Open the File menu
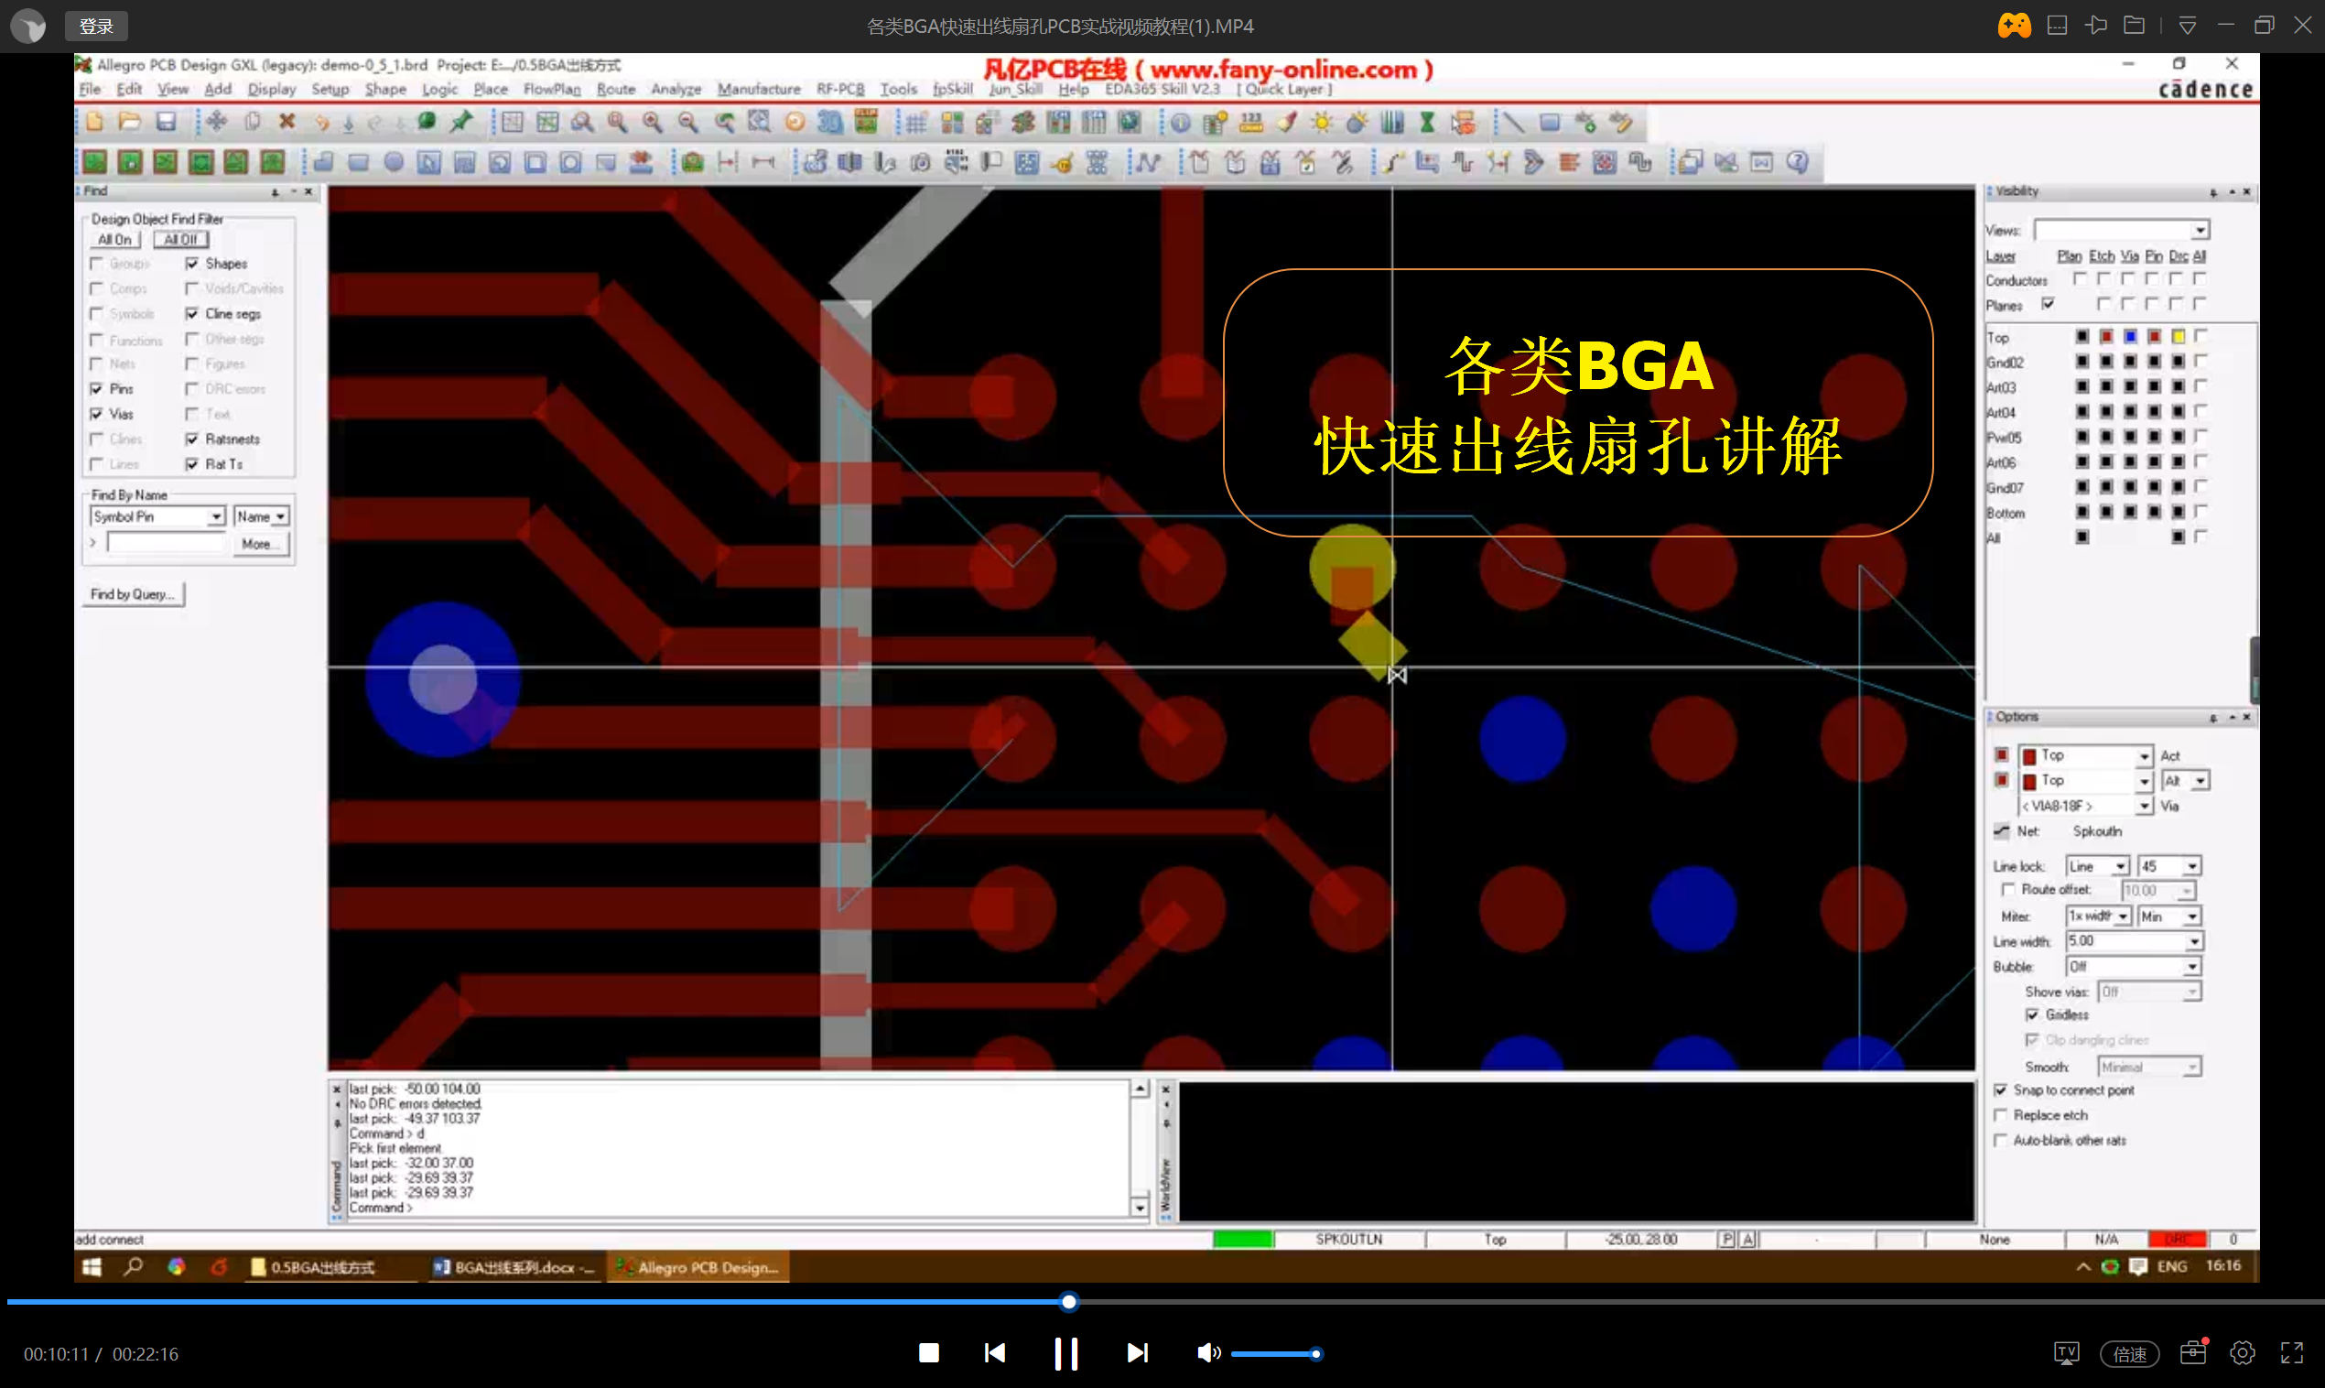 [90, 89]
